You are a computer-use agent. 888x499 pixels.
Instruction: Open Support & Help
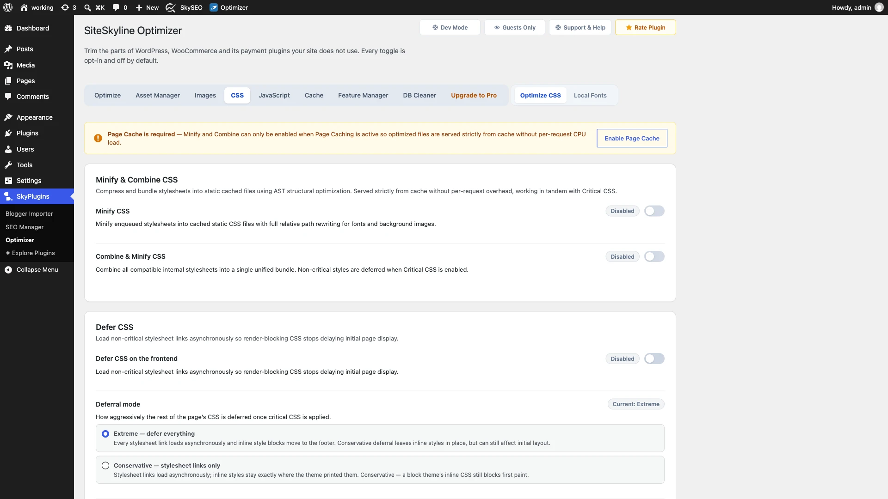(x=580, y=27)
